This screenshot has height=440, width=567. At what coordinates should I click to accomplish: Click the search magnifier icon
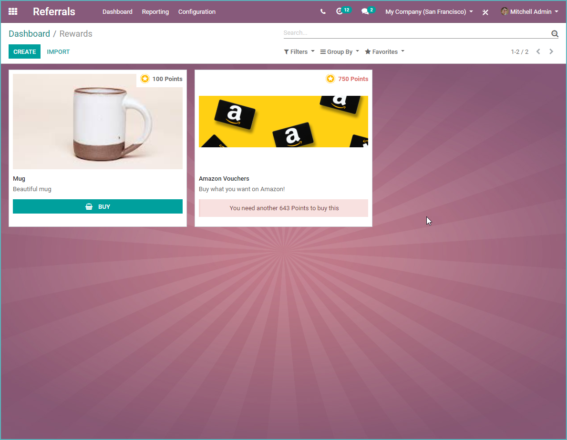coord(555,33)
